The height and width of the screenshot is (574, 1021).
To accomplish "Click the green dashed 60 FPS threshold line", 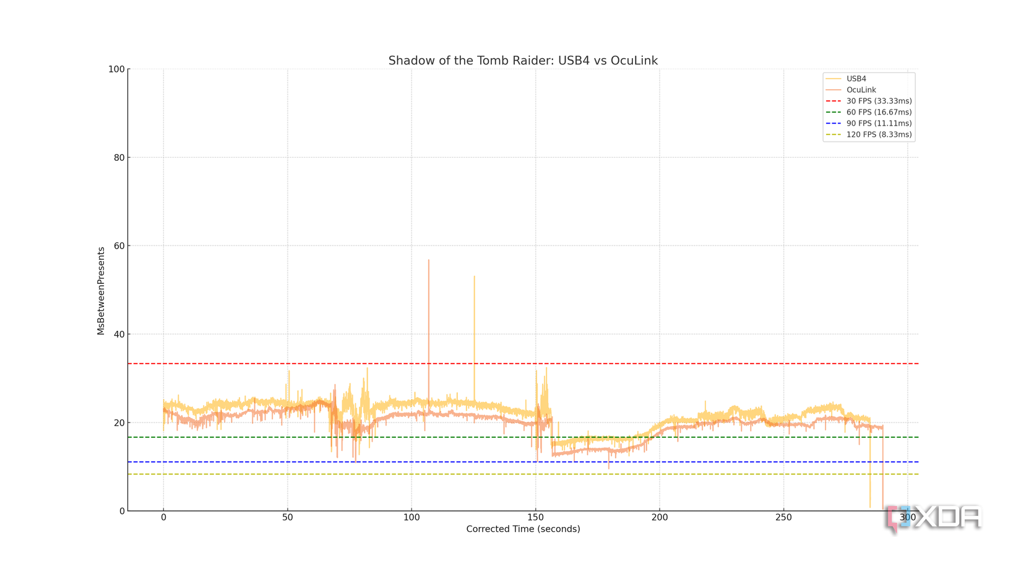I will point(523,437).
